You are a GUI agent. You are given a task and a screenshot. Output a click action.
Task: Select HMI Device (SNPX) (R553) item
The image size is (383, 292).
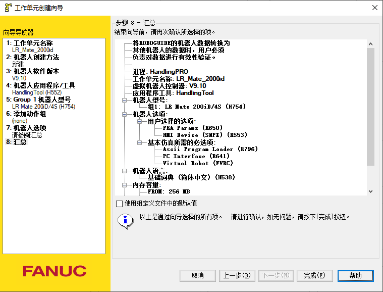pyautogui.click(x=205, y=135)
